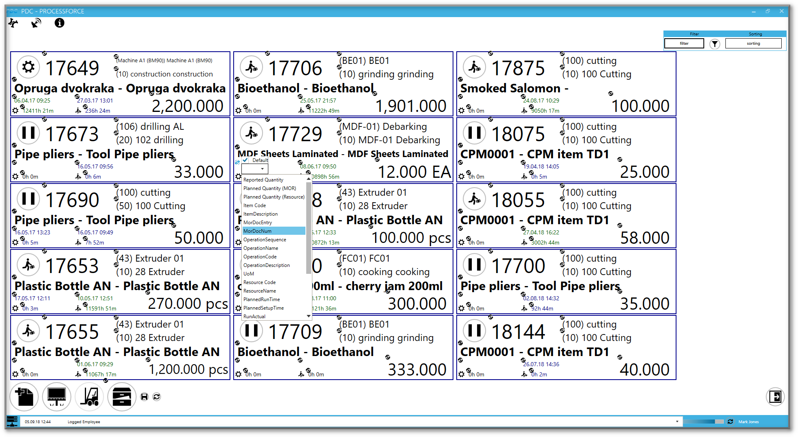Click the running-worker icon on task 18055
Viewport: 798px width, 437px height.
coord(475,199)
